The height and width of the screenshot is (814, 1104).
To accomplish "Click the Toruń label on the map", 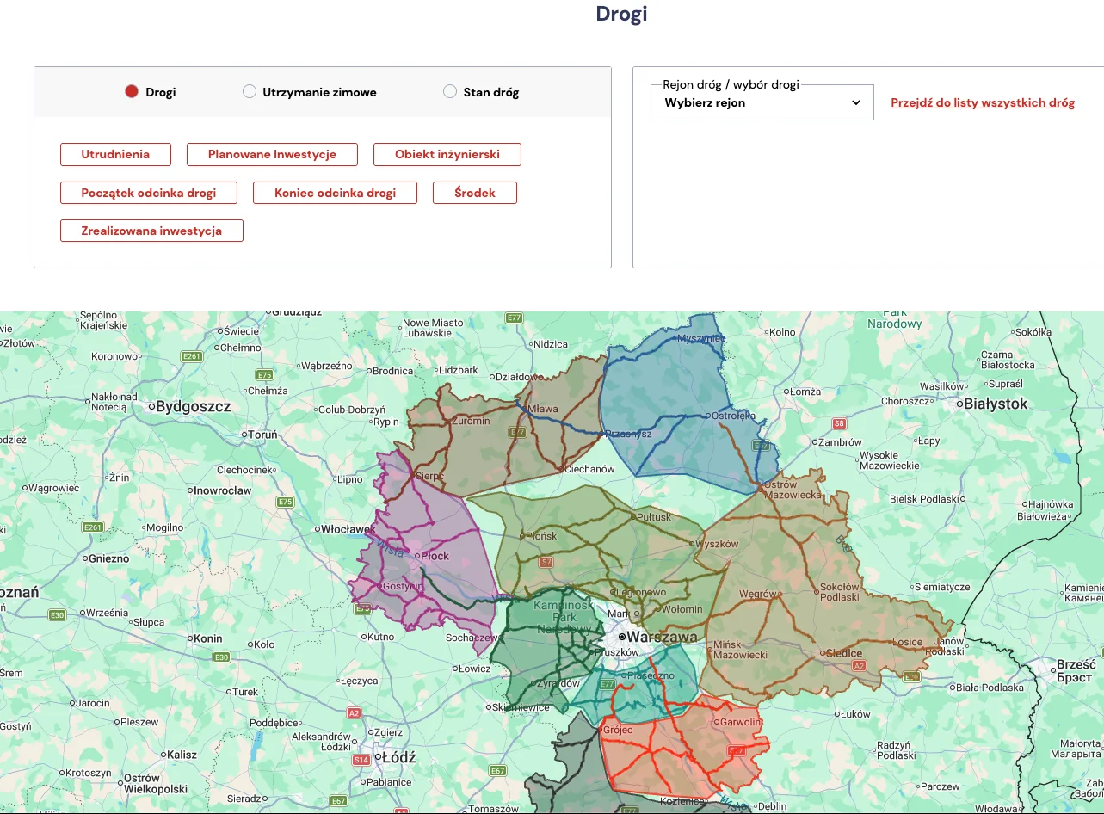I will coord(263,435).
